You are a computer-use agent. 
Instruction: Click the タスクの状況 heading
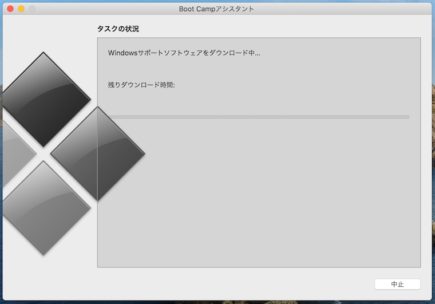[x=118, y=29]
